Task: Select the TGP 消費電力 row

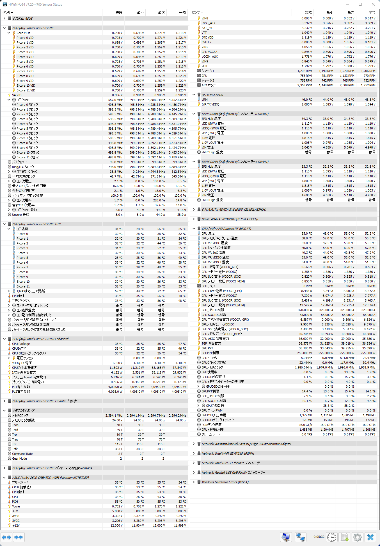Action: click(284, 343)
